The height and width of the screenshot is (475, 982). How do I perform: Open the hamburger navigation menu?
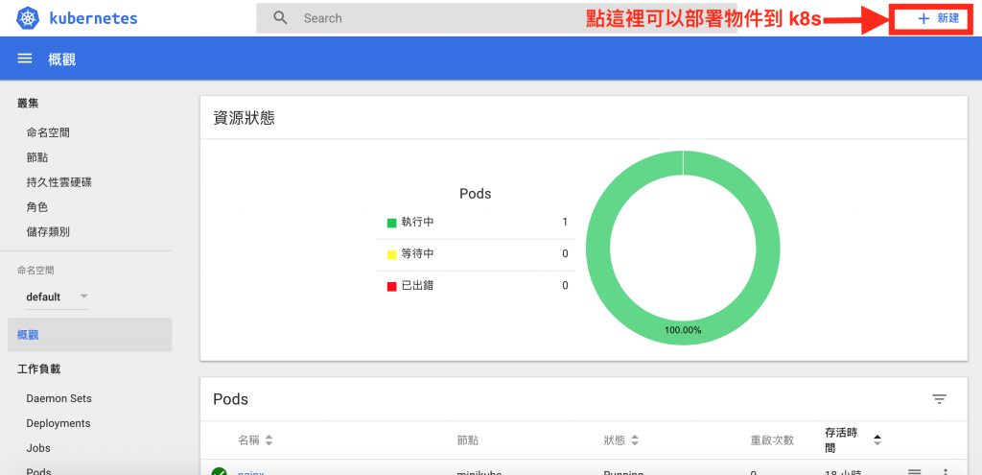coord(24,59)
